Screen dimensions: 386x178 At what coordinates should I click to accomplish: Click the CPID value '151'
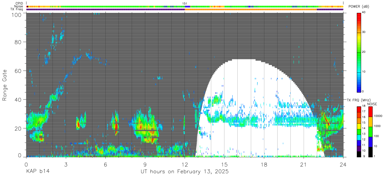coord(185,3)
